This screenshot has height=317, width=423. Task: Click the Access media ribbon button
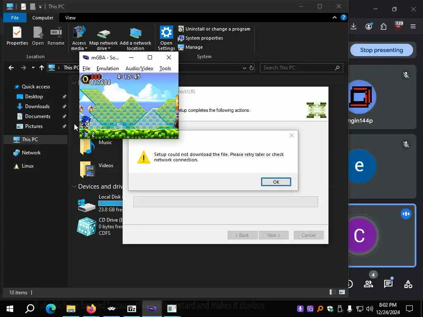[79, 38]
